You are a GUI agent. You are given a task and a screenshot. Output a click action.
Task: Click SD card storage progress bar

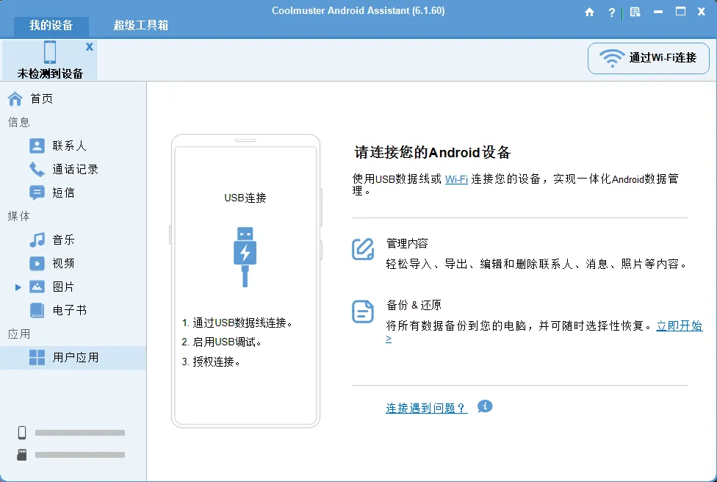[80, 455]
